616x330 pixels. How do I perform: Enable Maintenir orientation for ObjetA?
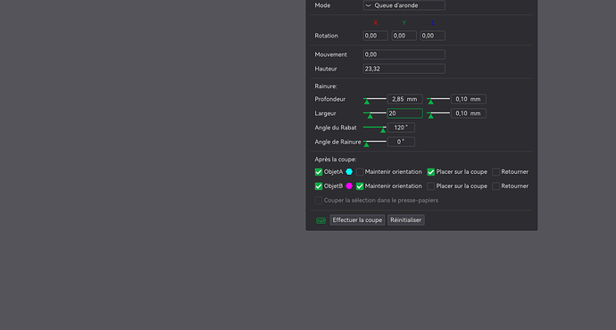tap(360, 172)
